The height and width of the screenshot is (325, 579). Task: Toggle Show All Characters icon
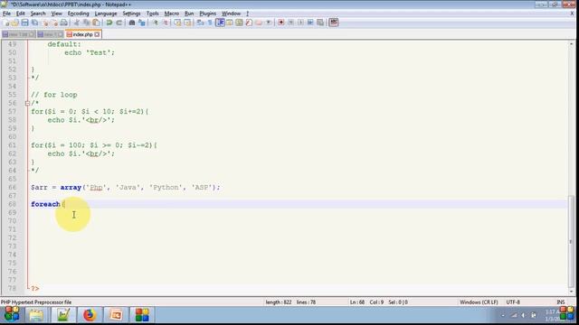[210, 23]
